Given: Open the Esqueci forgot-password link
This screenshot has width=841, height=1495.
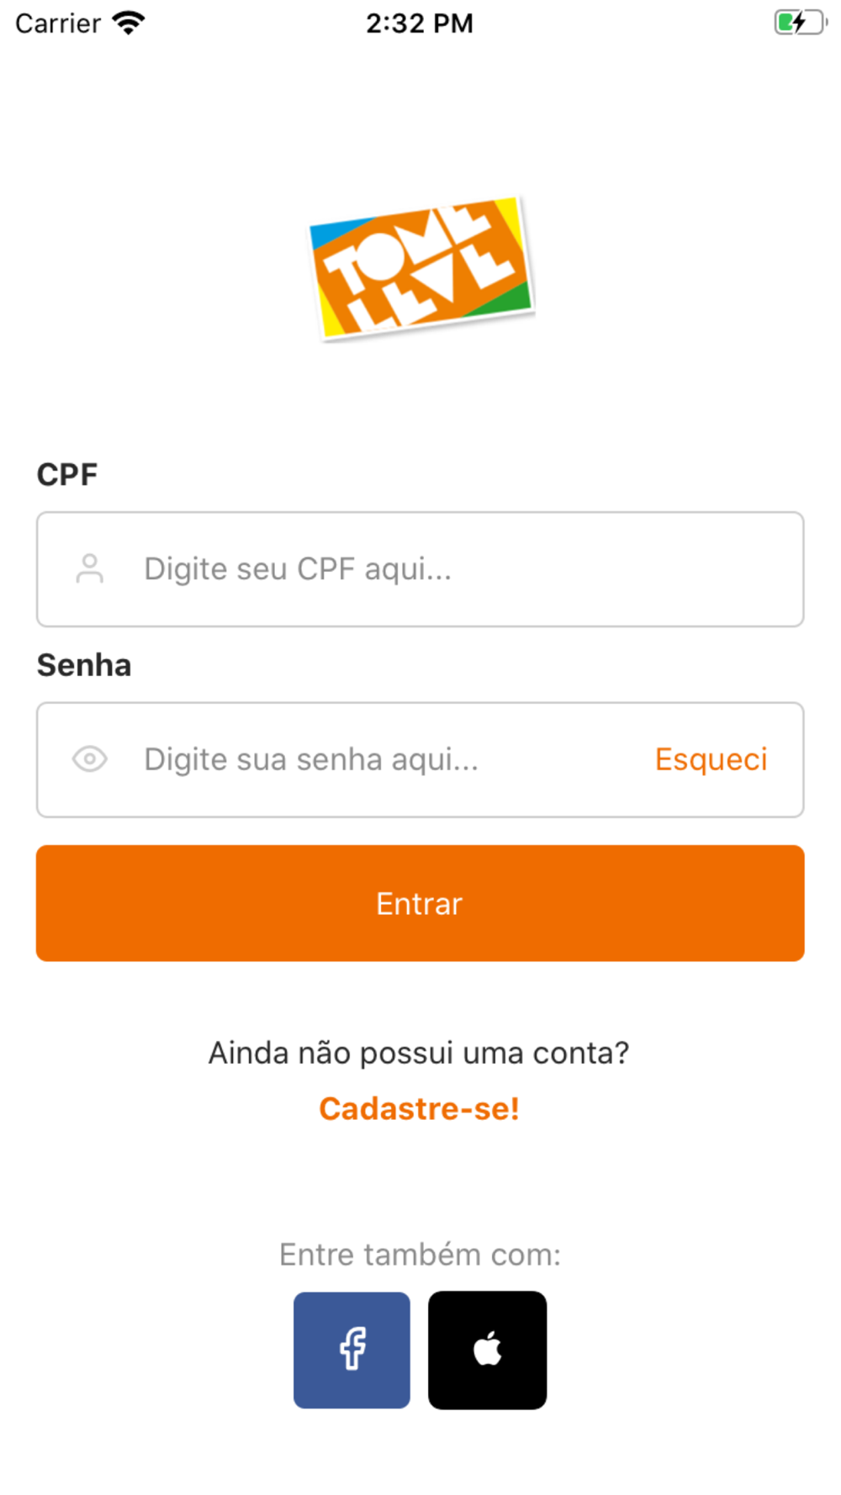Looking at the screenshot, I should click(711, 759).
